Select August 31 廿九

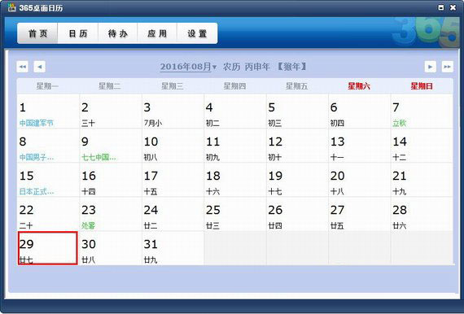(173, 248)
